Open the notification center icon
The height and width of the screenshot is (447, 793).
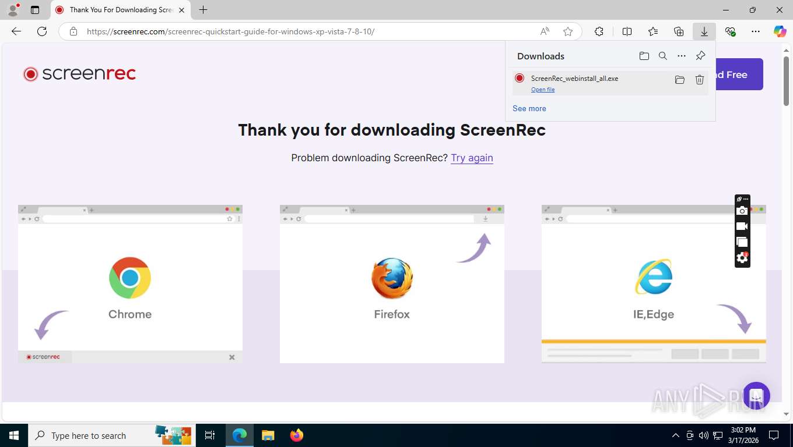point(774,435)
